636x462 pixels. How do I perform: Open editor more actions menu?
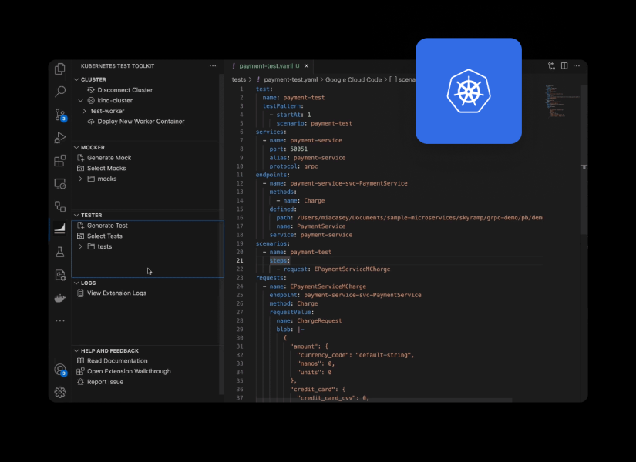[x=577, y=65]
